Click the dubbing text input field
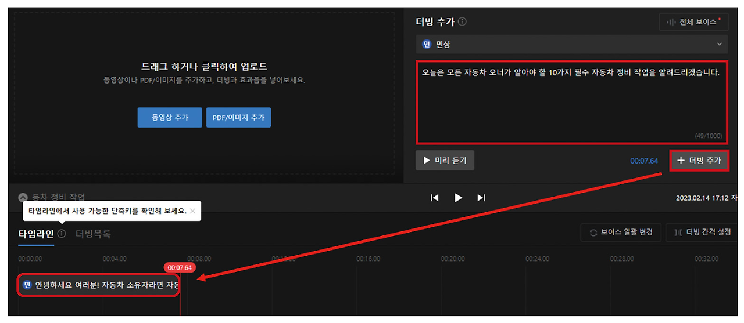This screenshot has height=323, width=744. click(572, 102)
